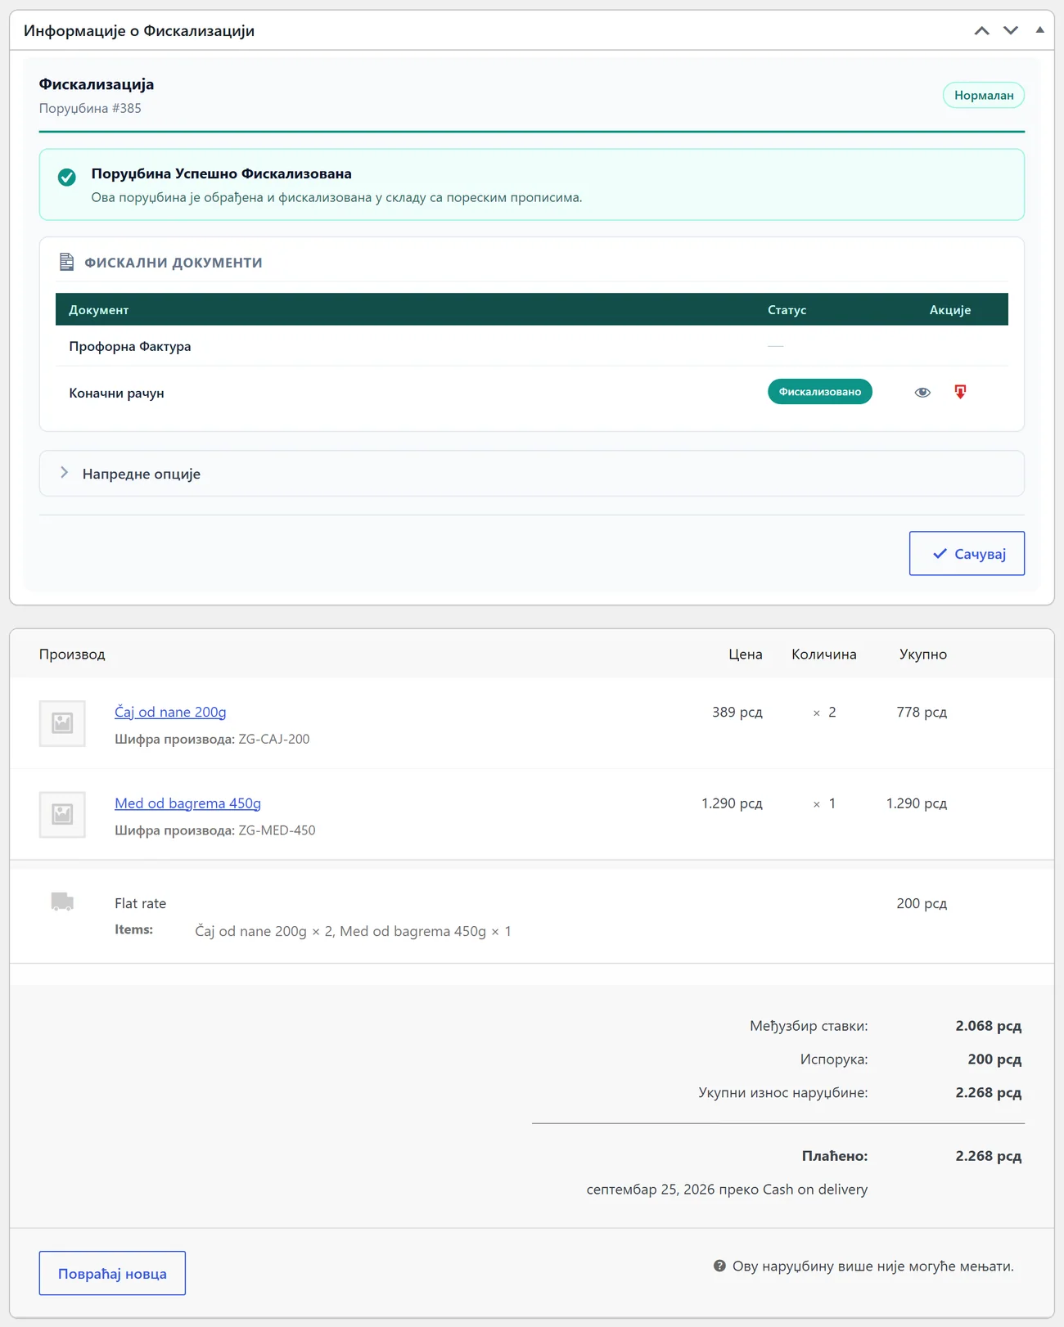Open the Čaj od nane 200g thumbnail
Image resolution: width=1064 pixels, height=1327 pixels.
[x=62, y=723]
